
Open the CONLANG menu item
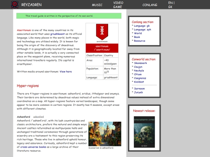[x=150, y=5]
